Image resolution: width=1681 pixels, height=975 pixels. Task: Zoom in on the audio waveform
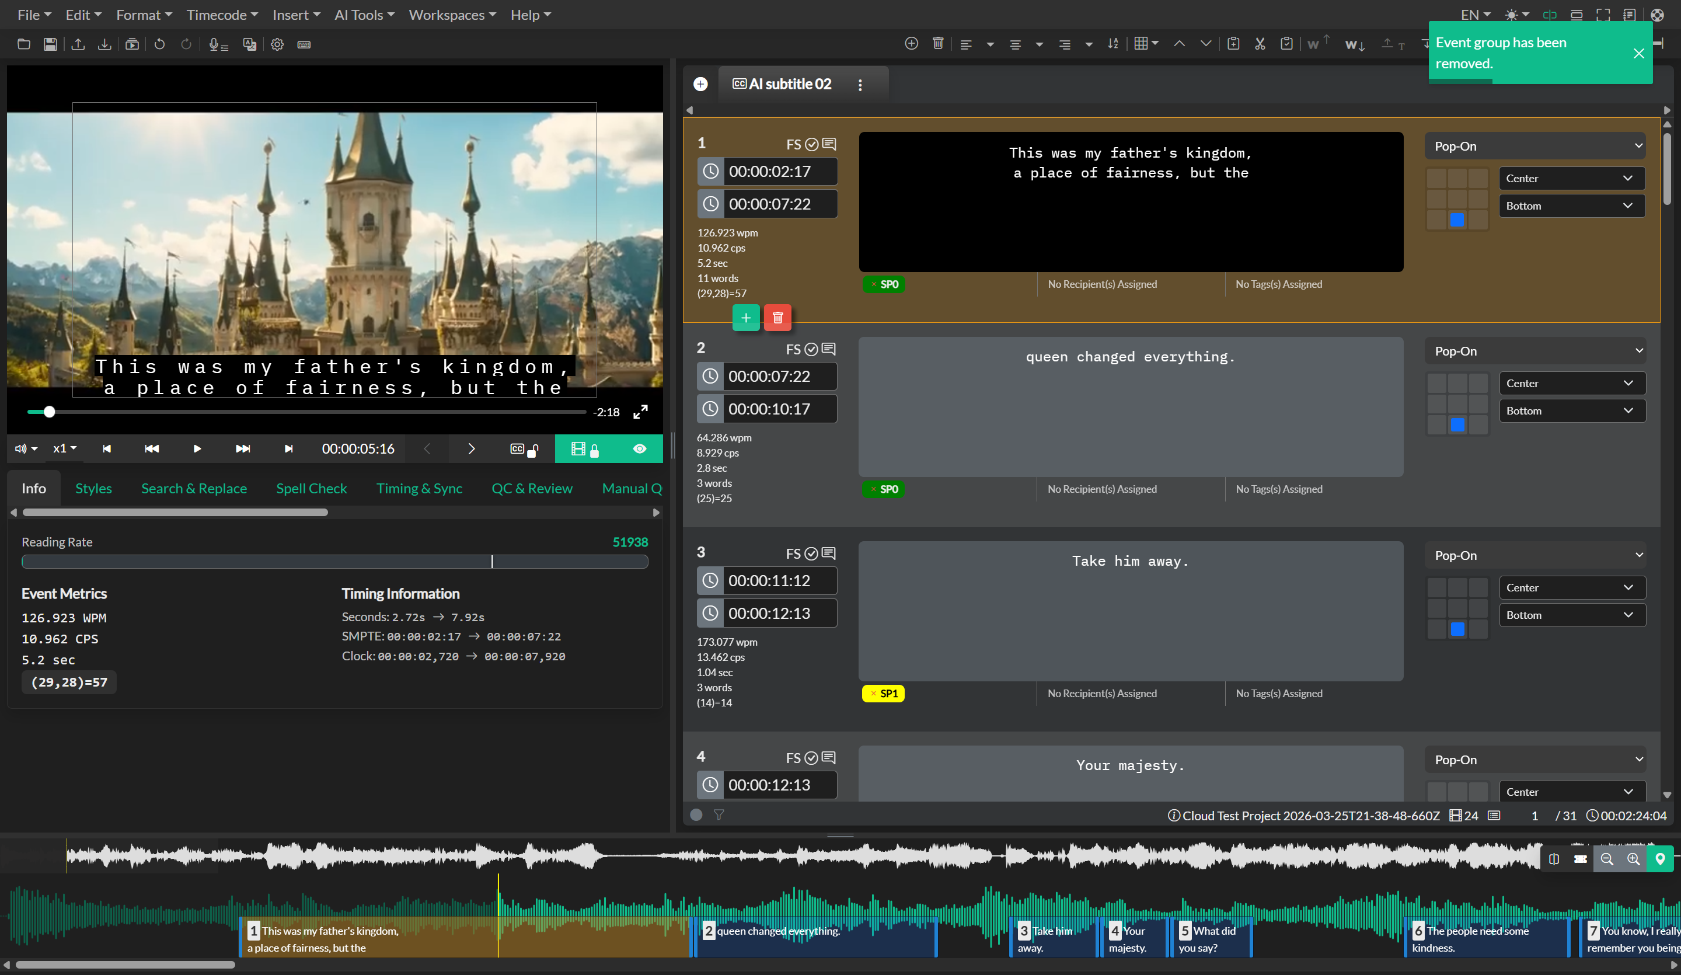coord(1634,859)
